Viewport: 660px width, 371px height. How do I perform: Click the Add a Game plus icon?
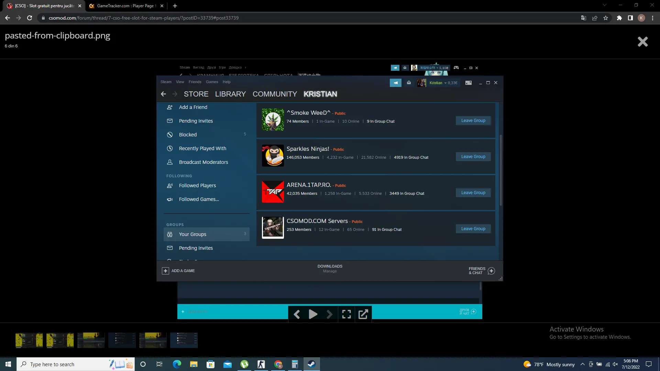click(x=165, y=271)
